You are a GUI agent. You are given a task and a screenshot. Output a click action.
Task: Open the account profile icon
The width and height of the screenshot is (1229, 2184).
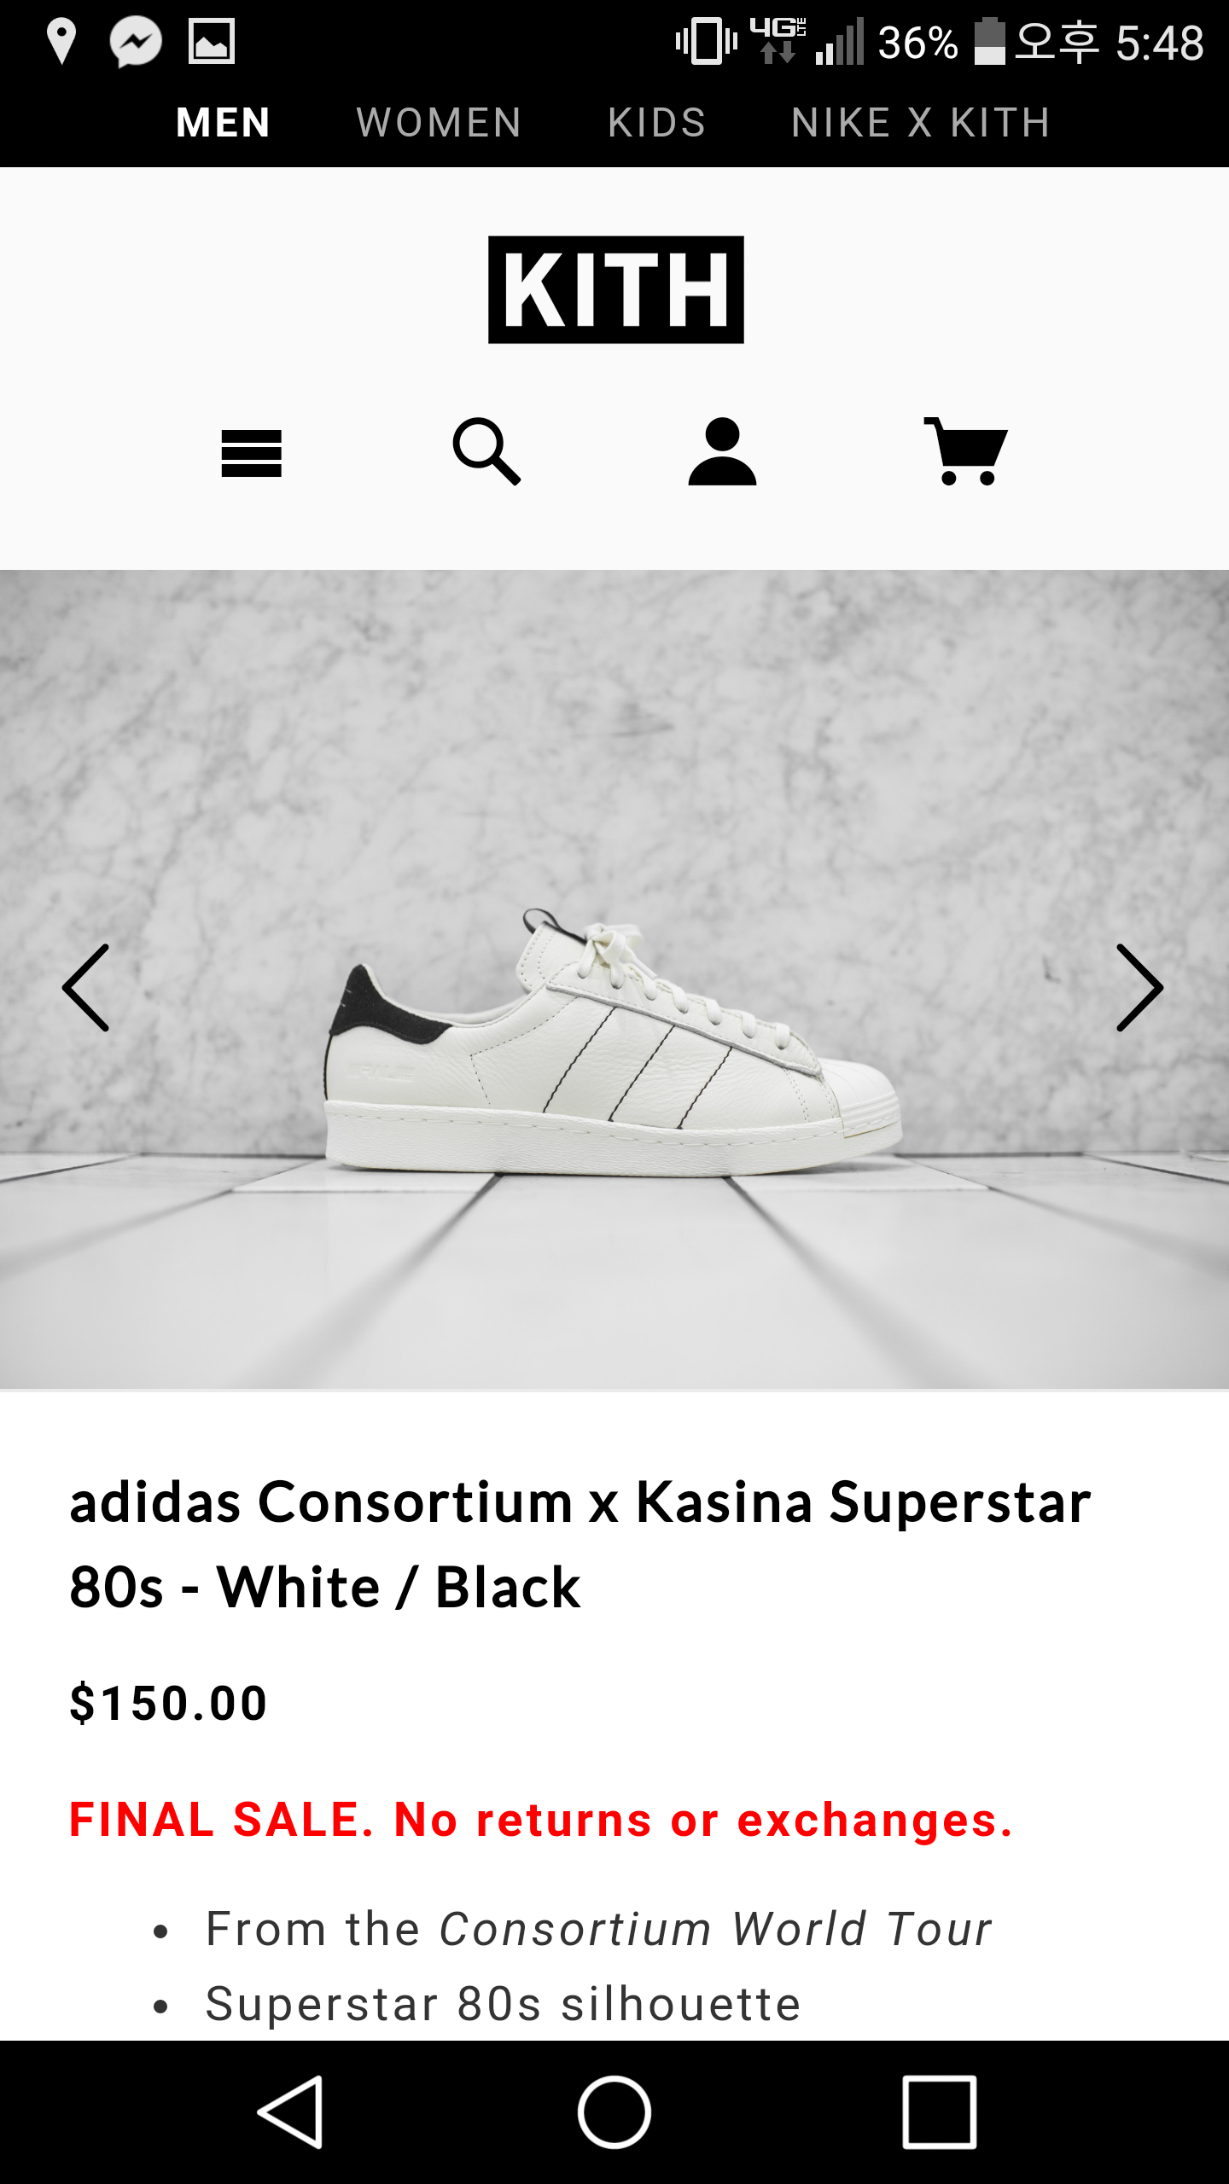(722, 451)
